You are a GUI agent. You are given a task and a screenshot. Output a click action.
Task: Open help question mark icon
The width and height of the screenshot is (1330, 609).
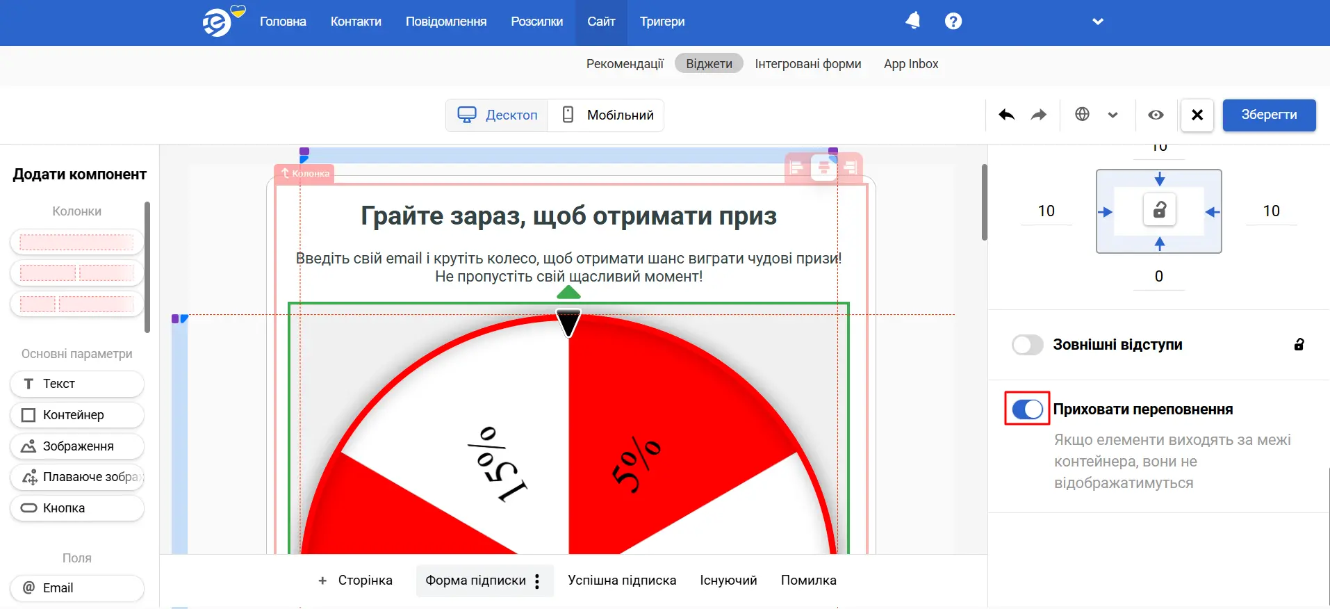pos(953,21)
